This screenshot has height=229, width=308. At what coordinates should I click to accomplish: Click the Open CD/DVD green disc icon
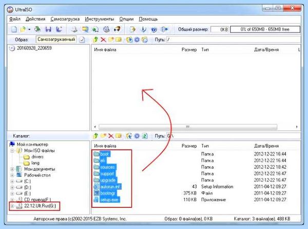pos(37,29)
